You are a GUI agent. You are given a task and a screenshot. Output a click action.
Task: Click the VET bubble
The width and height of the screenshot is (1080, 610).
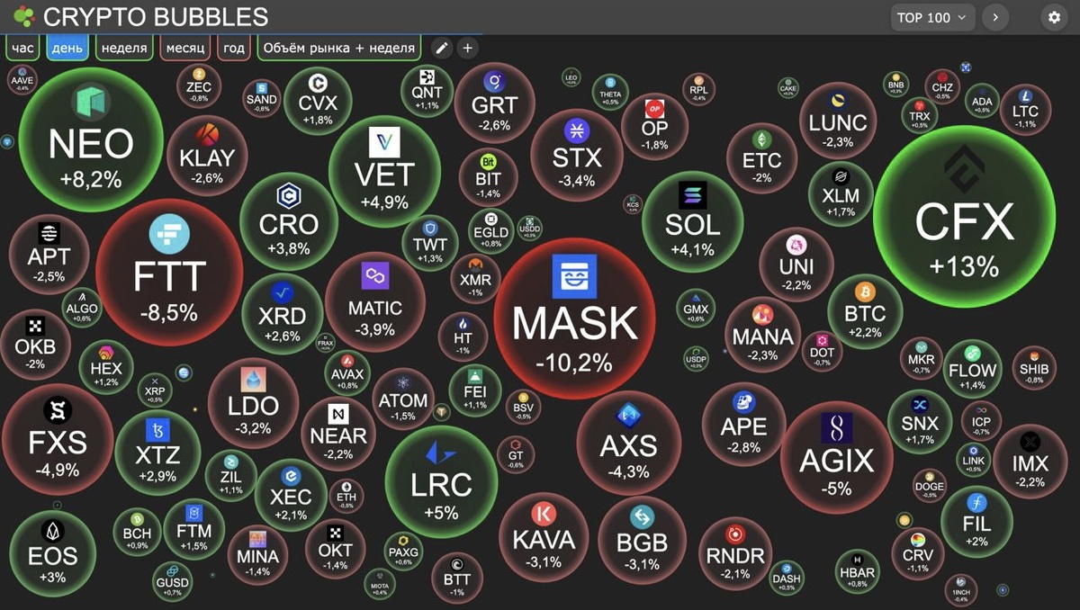[x=384, y=169]
